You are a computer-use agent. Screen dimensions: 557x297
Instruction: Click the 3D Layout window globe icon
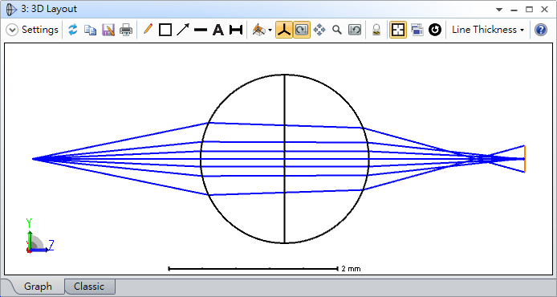11,10
